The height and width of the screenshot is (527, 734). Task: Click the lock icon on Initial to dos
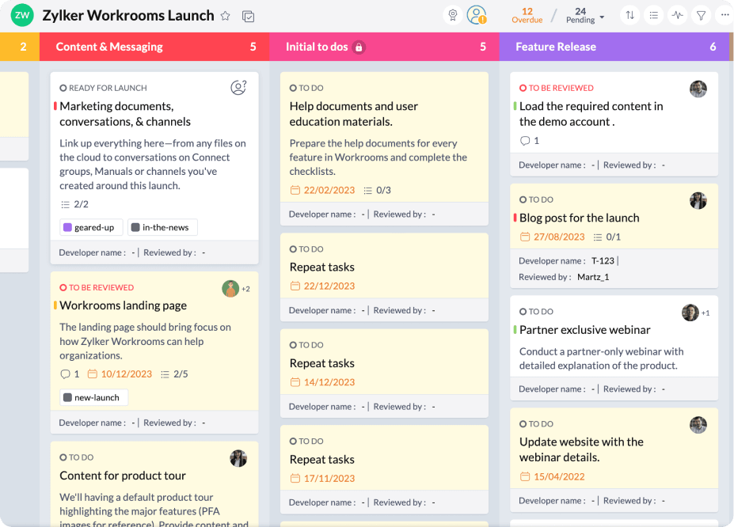coord(359,47)
